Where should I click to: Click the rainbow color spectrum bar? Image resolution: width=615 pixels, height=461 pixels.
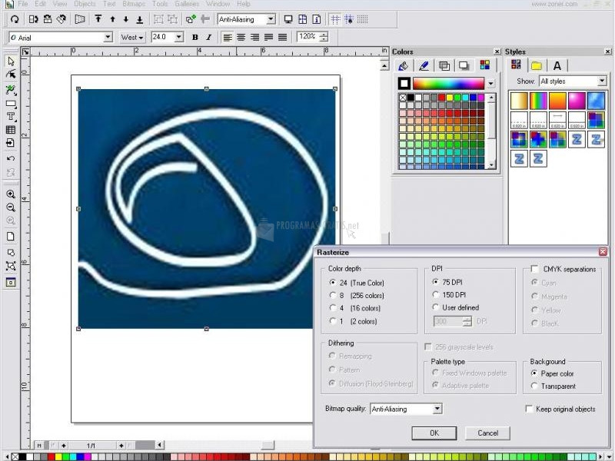coord(448,84)
